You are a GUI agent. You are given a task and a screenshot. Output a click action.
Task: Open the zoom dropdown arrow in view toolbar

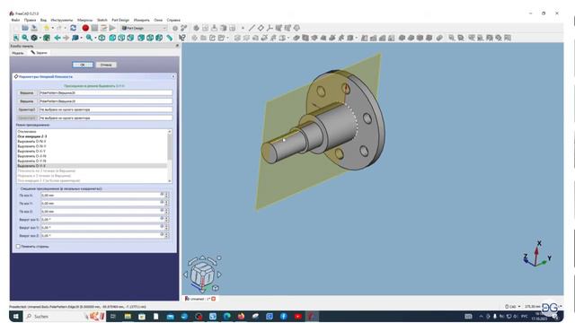tap(95, 38)
